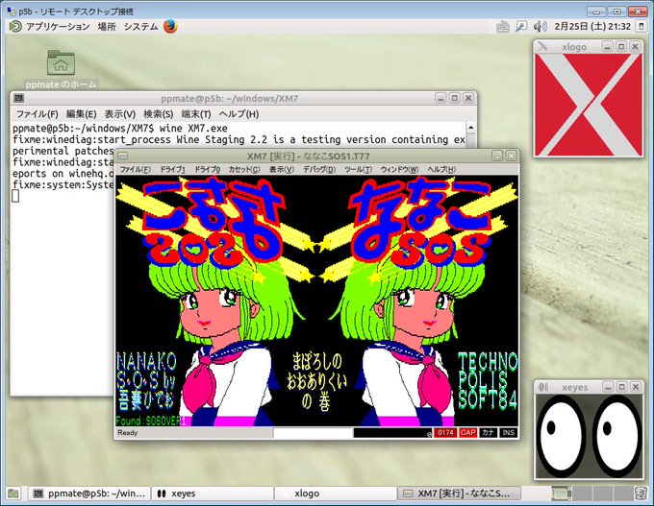Open terminal ヘルプ(H) menu

coord(239,114)
